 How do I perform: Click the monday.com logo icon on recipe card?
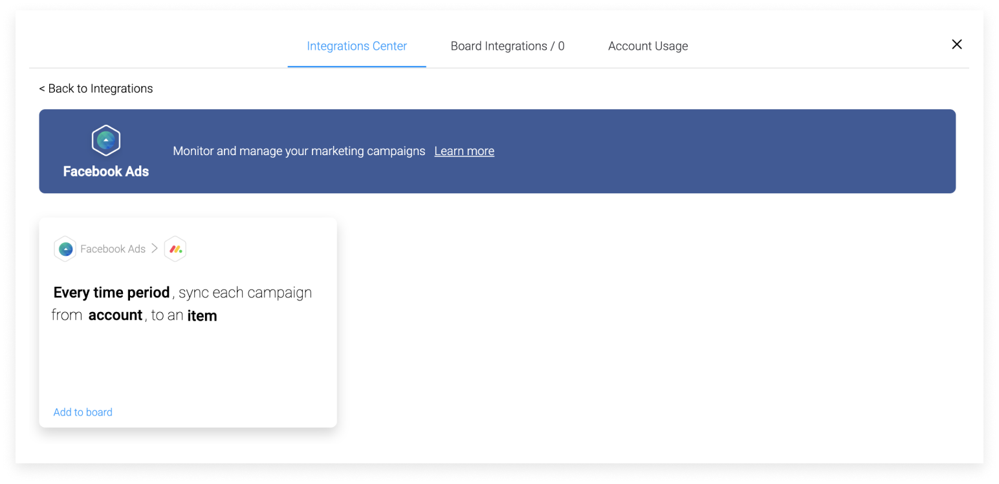175,249
